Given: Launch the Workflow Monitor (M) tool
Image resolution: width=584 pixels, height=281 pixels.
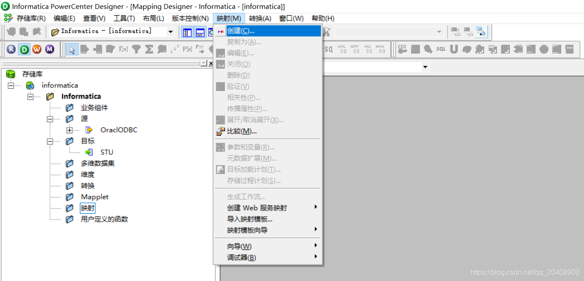Looking at the screenshot, I should pos(50,49).
